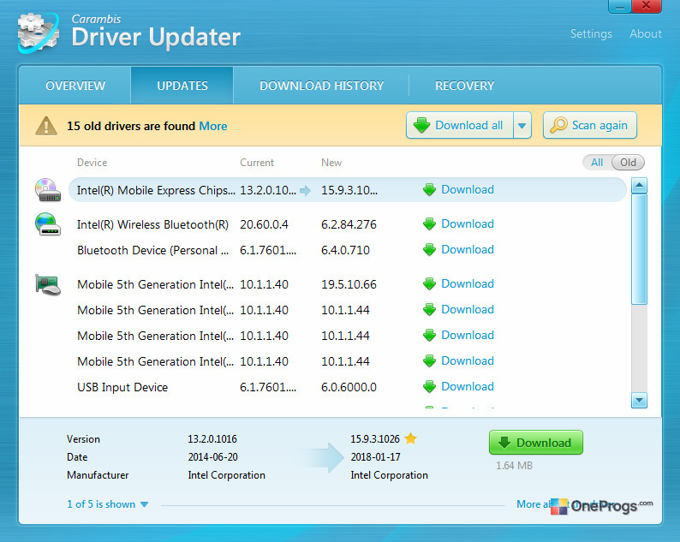
Task: Click green arrow icon in 19.5.10.66 row
Action: [429, 283]
